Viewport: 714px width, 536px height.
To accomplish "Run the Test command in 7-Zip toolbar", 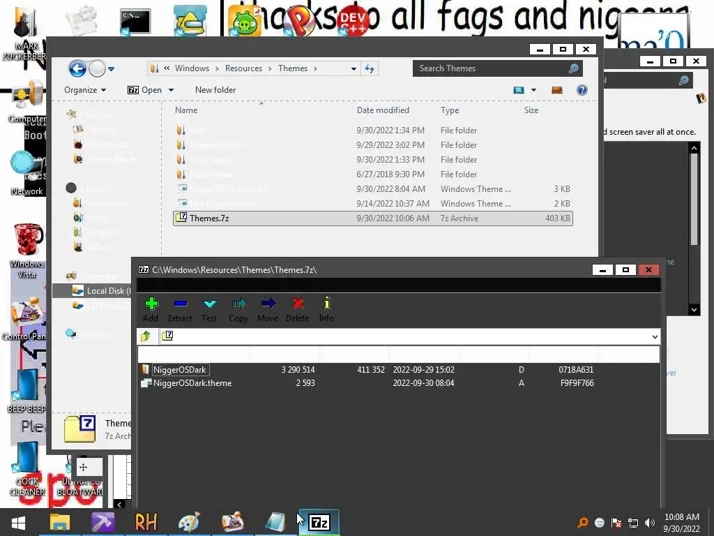I will click(209, 309).
